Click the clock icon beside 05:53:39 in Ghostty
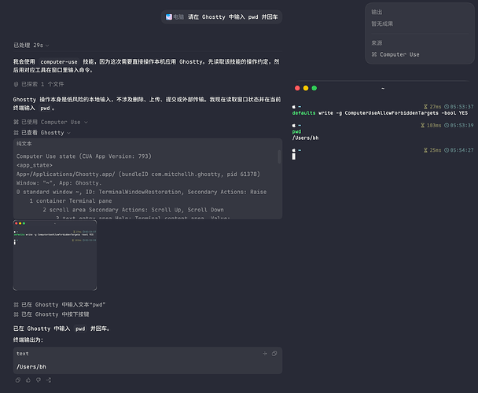Viewport: 478px width, 393px height. (447, 125)
